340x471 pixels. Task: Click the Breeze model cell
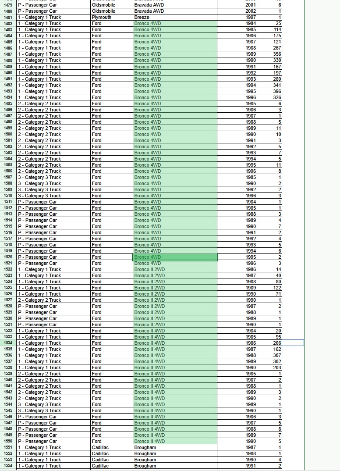175,18
